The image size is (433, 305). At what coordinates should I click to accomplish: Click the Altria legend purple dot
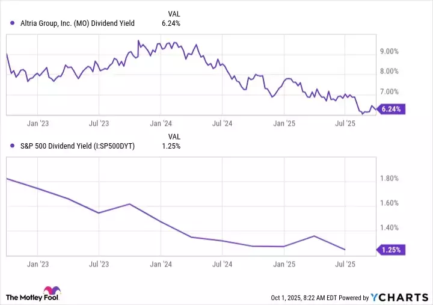tap(13, 23)
